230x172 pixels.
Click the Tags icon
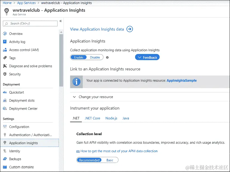pyautogui.click(x=4, y=58)
